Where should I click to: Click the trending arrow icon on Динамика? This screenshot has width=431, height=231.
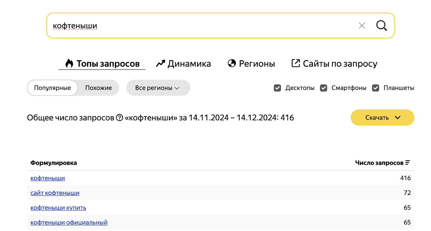(x=160, y=64)
